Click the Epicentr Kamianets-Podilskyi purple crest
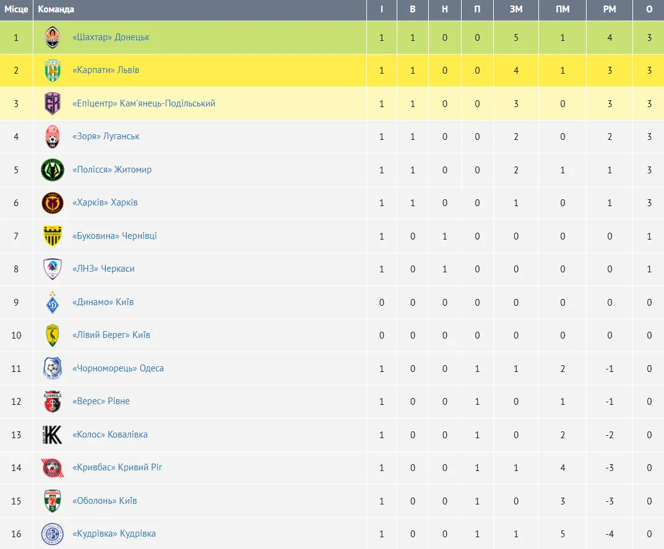The height and width of the screenshot is (549, 664). 53,103
